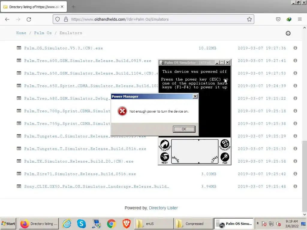Open the Emulators breadcrumb link
Viewport: 307px width, 230px height.
tap(71, 33)
